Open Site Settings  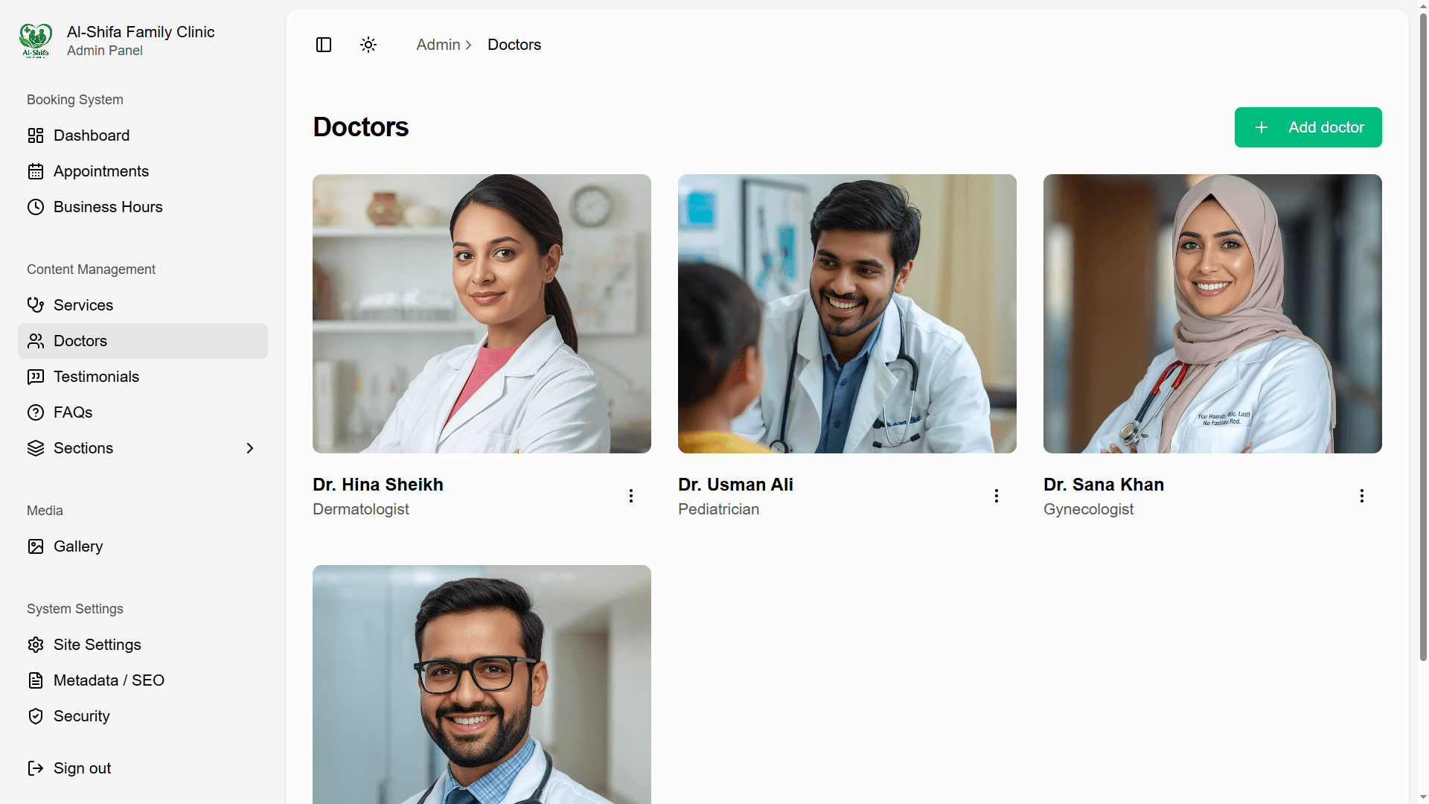(x=143, y=645)
